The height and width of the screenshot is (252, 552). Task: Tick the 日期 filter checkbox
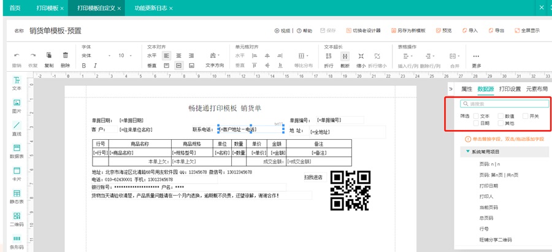click(477, 123)
